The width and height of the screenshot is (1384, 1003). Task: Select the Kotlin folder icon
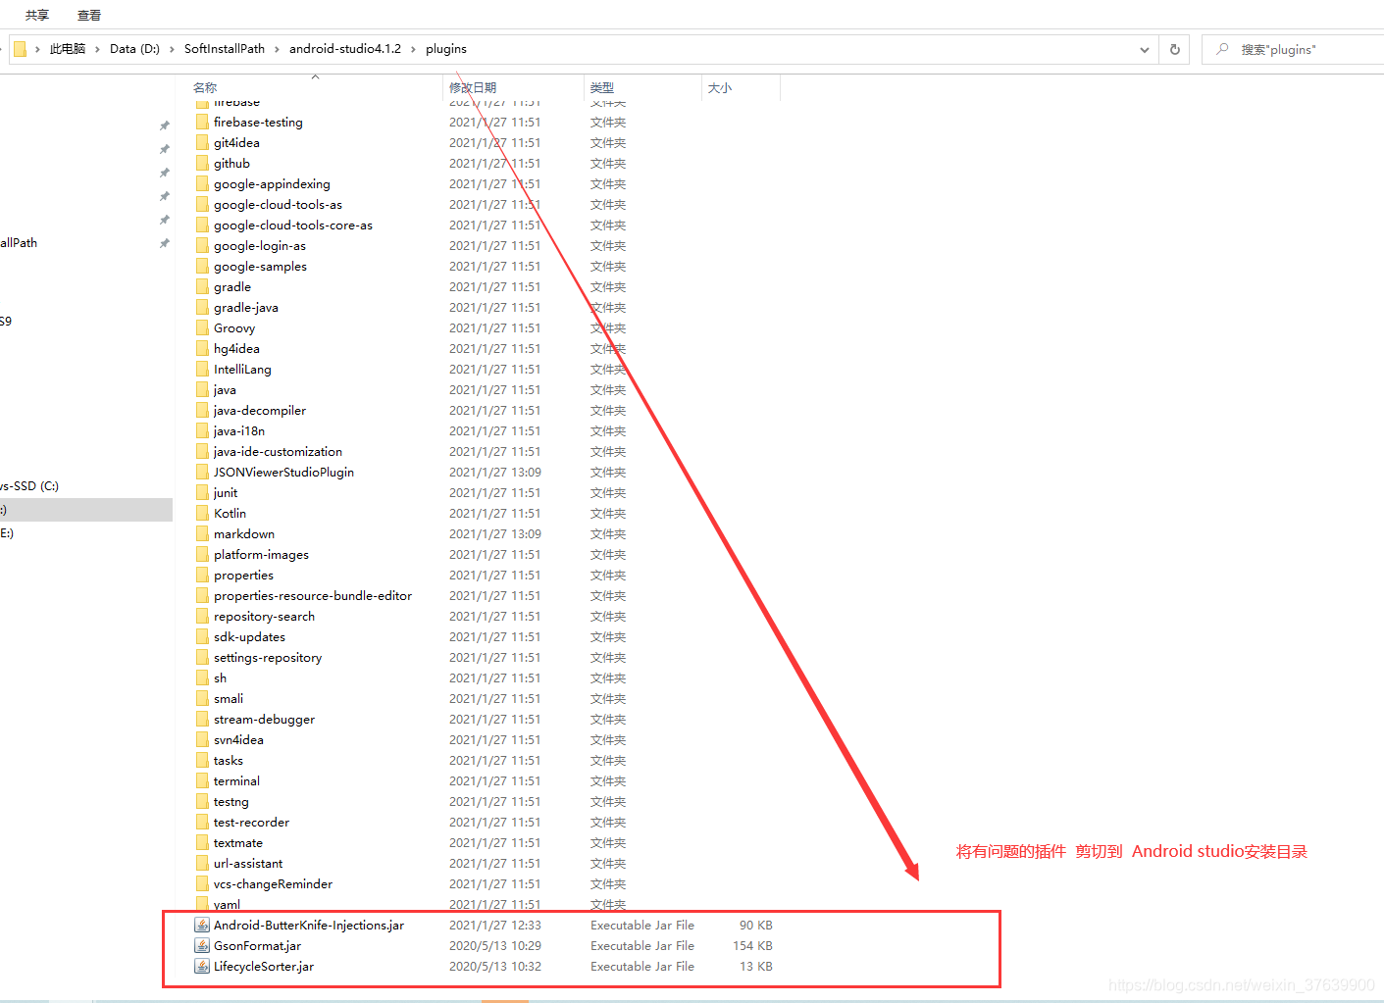click(202, 514)
